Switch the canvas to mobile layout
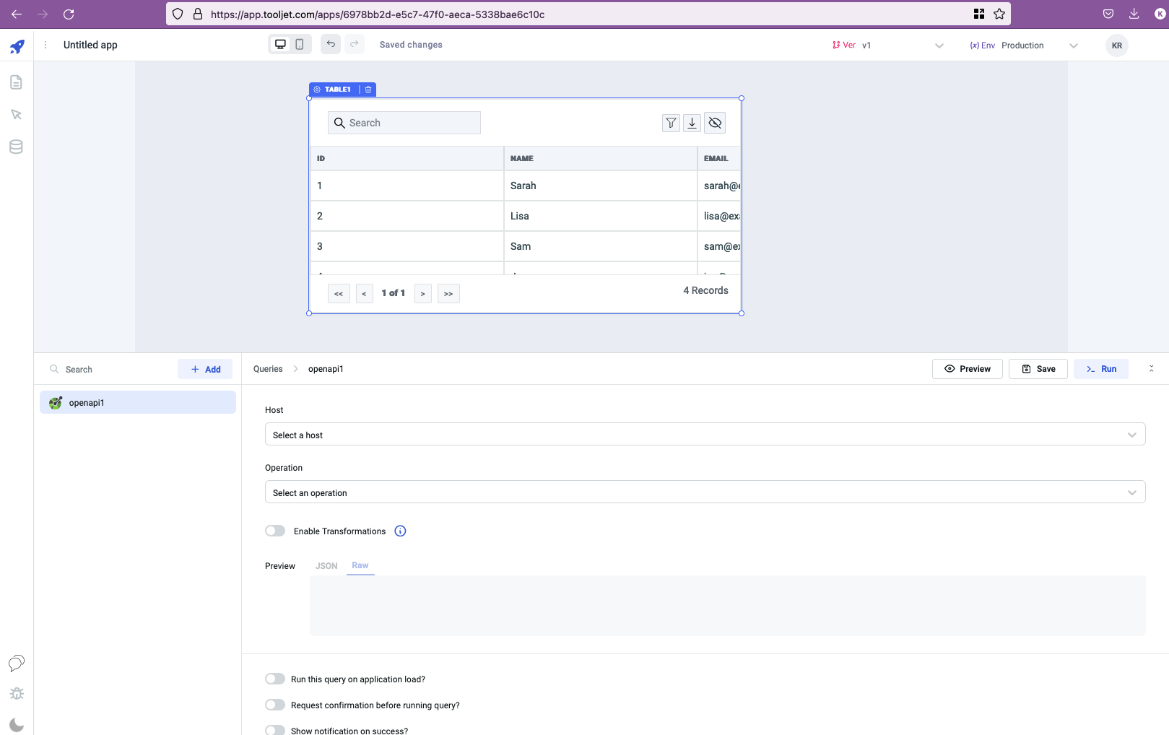 click(x=299, y=43)
